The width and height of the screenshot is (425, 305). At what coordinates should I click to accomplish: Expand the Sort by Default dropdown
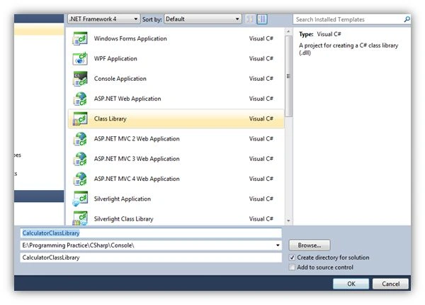(203, 19)
